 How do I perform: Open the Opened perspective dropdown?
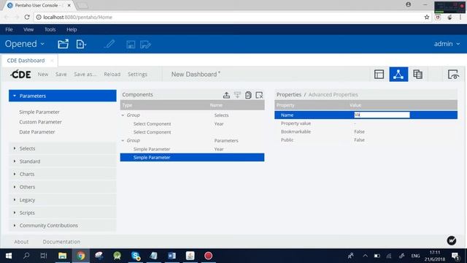pos(25,44)
